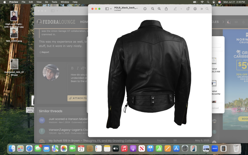
Task: Open Messages from the Dock
Action: tap(38, 149)
